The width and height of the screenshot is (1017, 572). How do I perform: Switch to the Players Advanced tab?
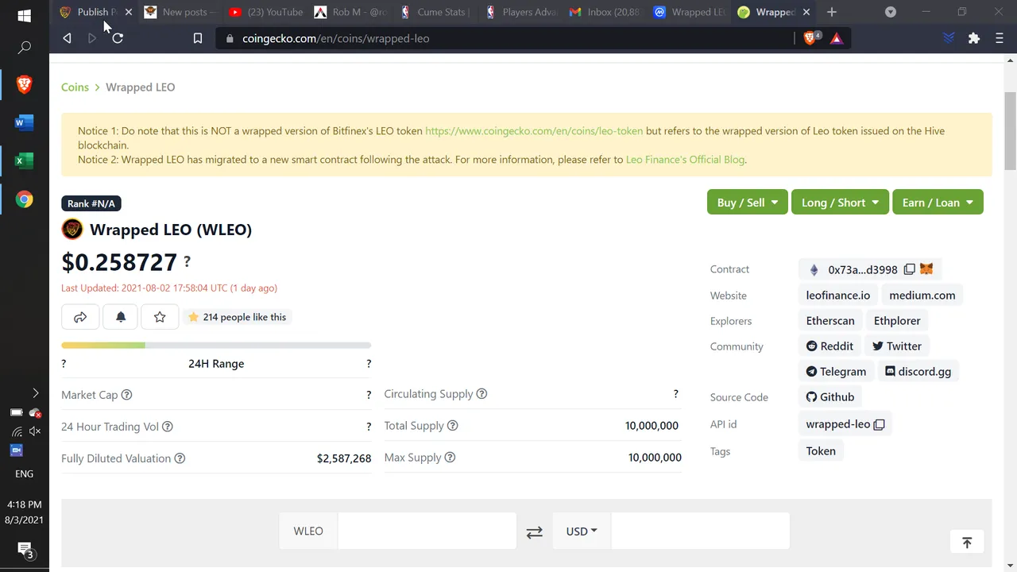(x=521, y=12)
